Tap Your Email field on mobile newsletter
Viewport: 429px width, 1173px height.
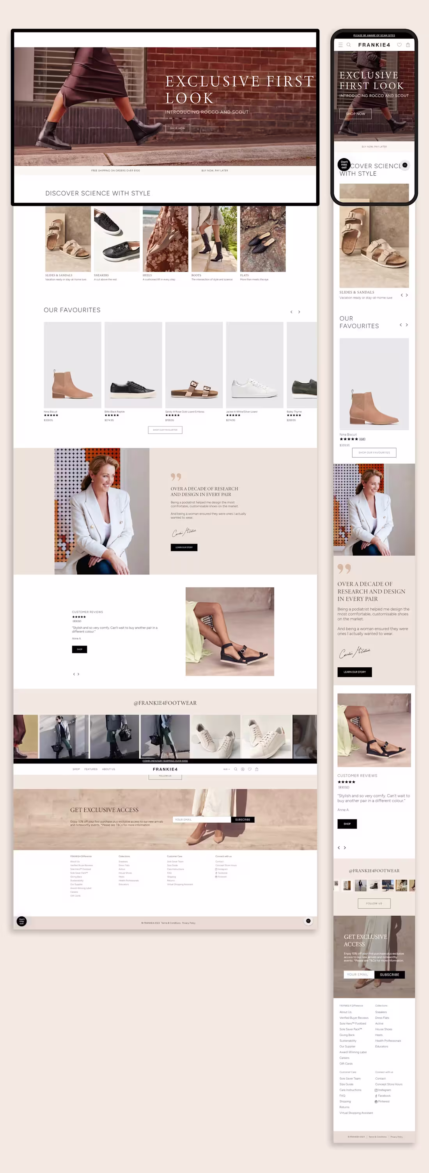click(x=359, y=975)
